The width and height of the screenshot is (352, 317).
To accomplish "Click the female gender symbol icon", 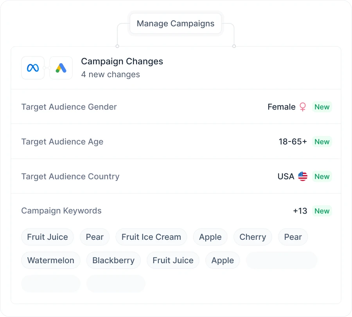I will tap(303, 107).
